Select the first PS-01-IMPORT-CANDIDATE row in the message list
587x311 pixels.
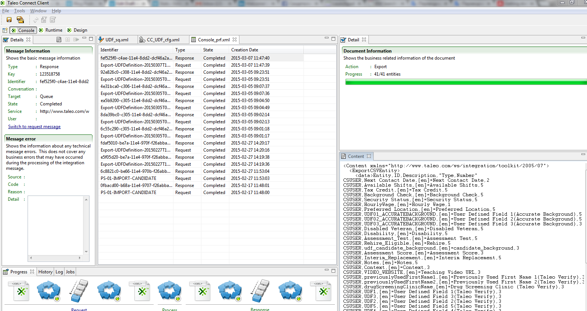(128, 178)
